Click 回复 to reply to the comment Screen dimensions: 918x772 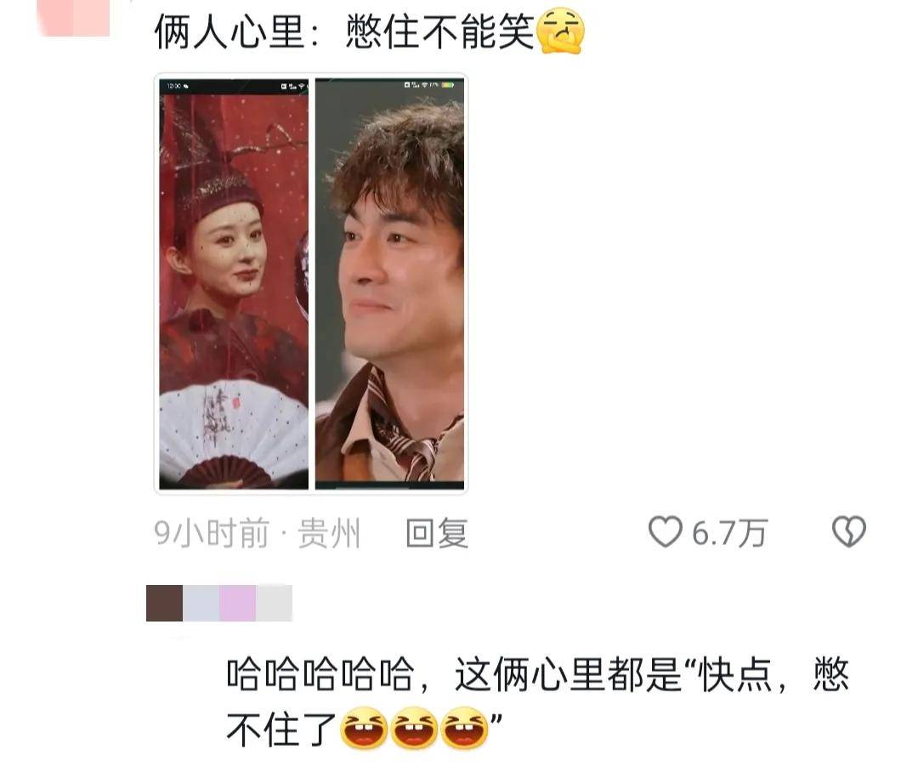tap(437, 533)
